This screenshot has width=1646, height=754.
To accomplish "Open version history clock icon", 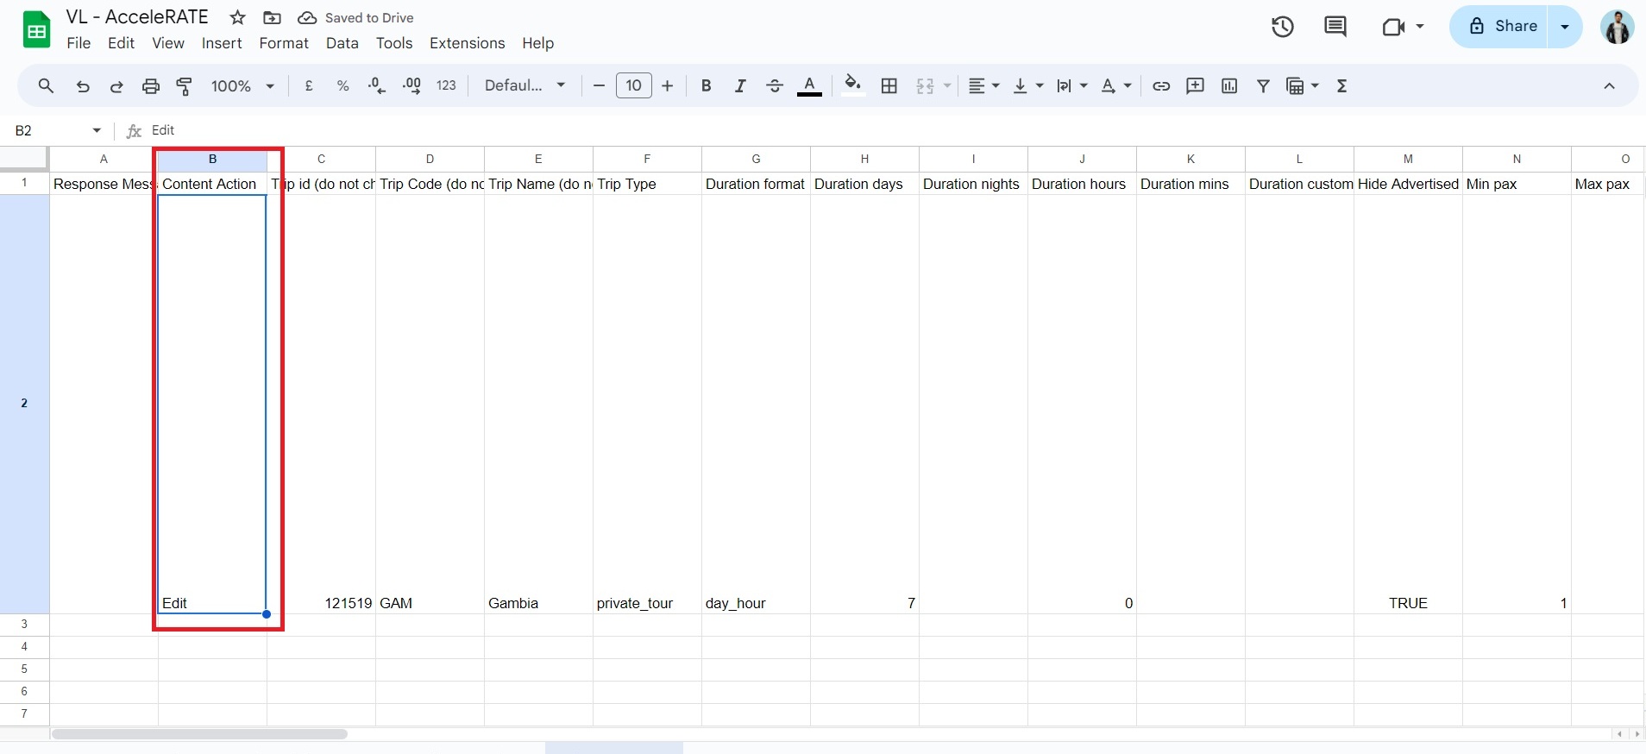I will pos(1282,27).
